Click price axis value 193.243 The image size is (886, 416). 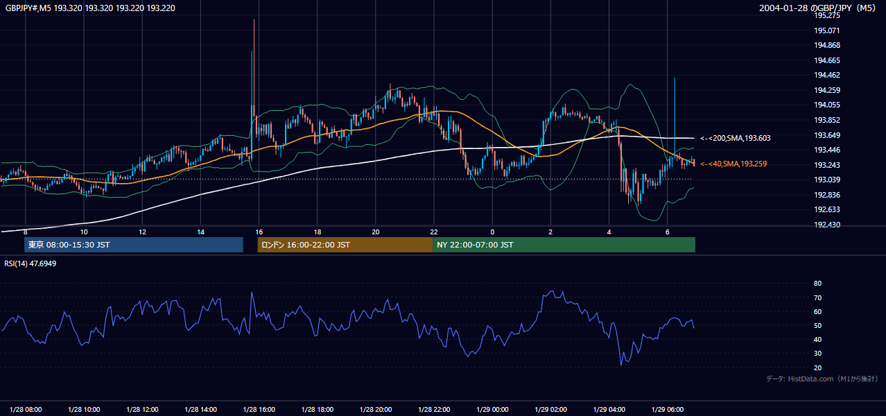tap(828, 165)
